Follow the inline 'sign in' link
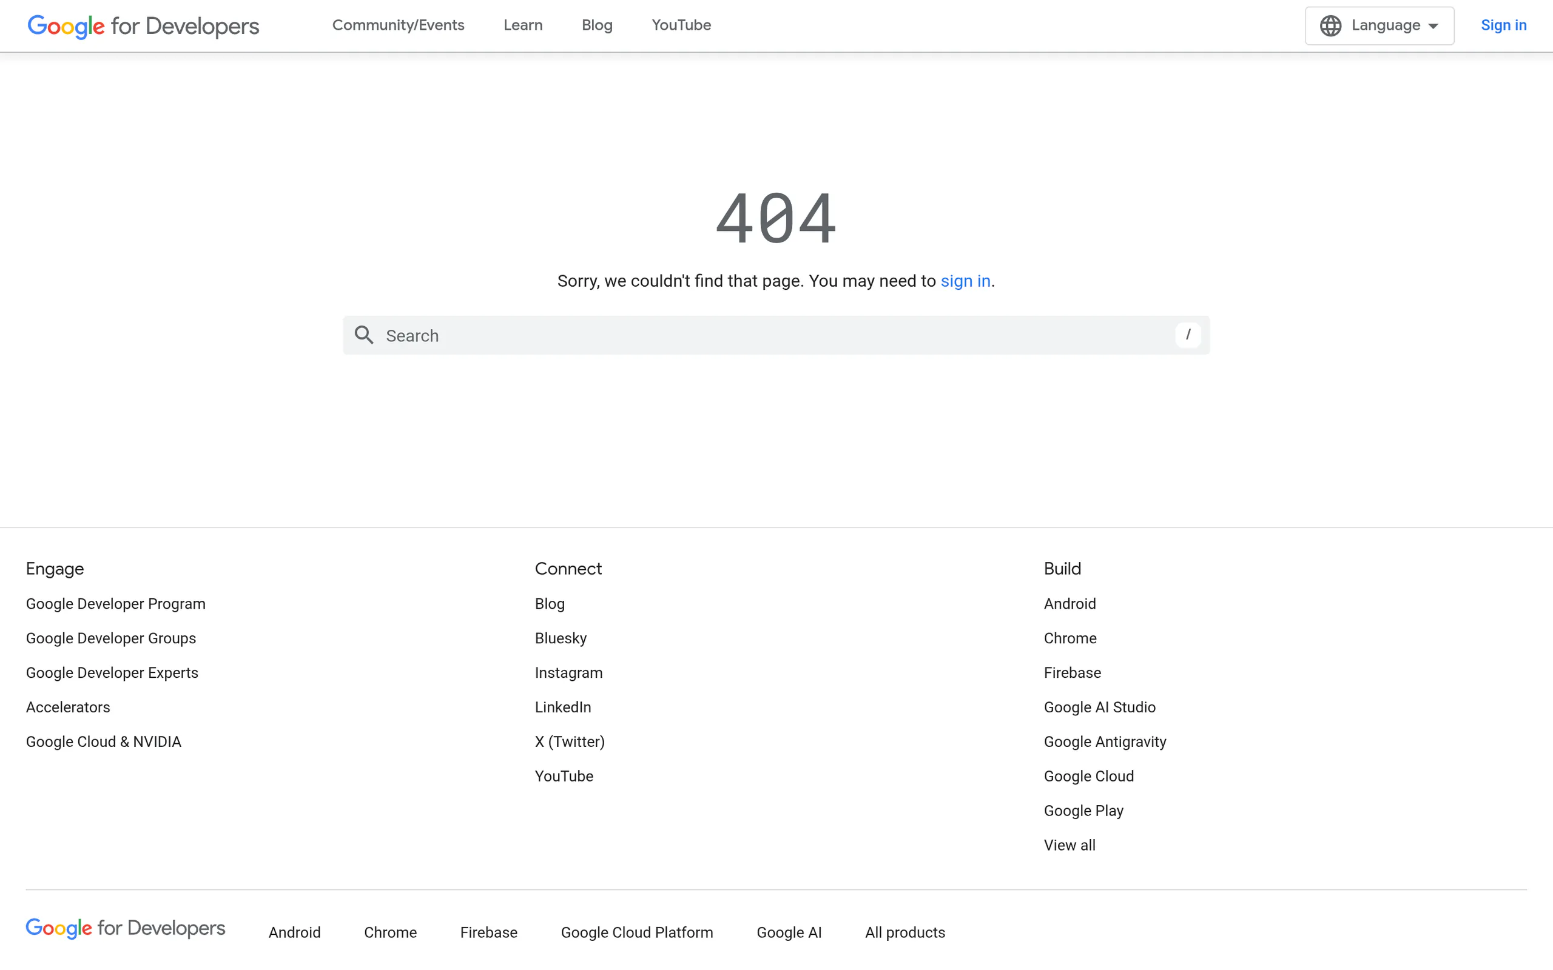 click(x=965, y=281)
